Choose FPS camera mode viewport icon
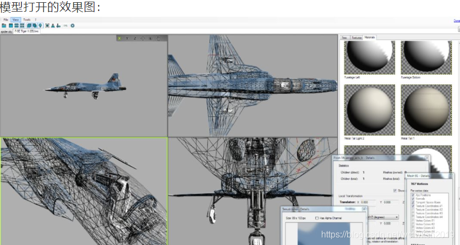Screen dimensions: 460x245 151,38
